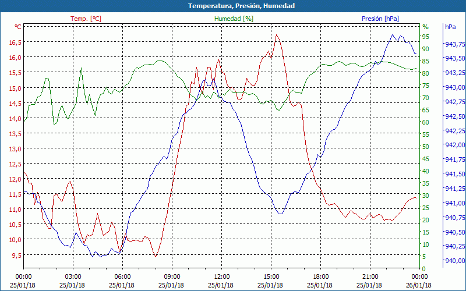Click the green "80" humidity axis value
466x291 pixels.
pyautogui.click(x=426, y=73)
